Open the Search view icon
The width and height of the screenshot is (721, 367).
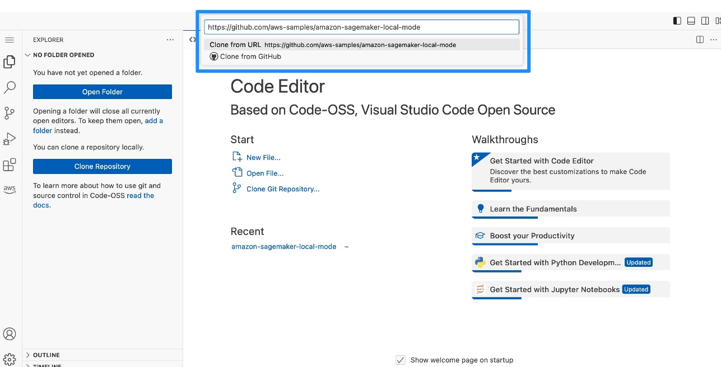pyautogui.click(x=10, y=88)
